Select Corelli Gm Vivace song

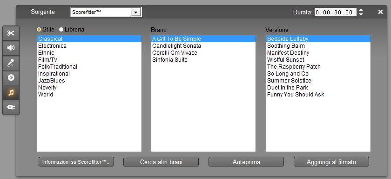(203, 52)
